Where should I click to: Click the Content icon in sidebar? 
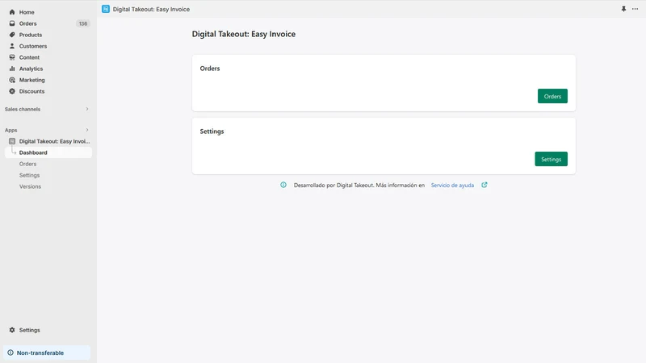12,57
